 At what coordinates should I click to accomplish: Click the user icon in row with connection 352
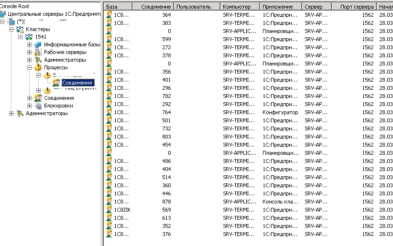click(109, 226)
